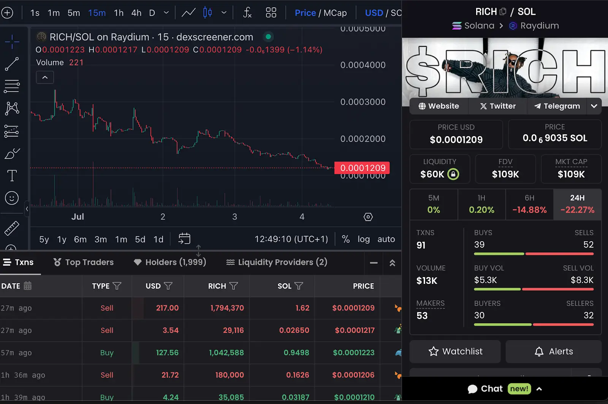This screenshot has height=404, width=608.
Task: Open the emoji icons tool
Action: coord(12,198)
